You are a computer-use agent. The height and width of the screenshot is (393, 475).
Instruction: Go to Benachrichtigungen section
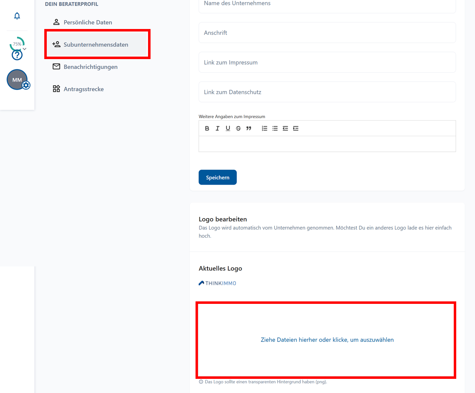click(x=91, y=67)
